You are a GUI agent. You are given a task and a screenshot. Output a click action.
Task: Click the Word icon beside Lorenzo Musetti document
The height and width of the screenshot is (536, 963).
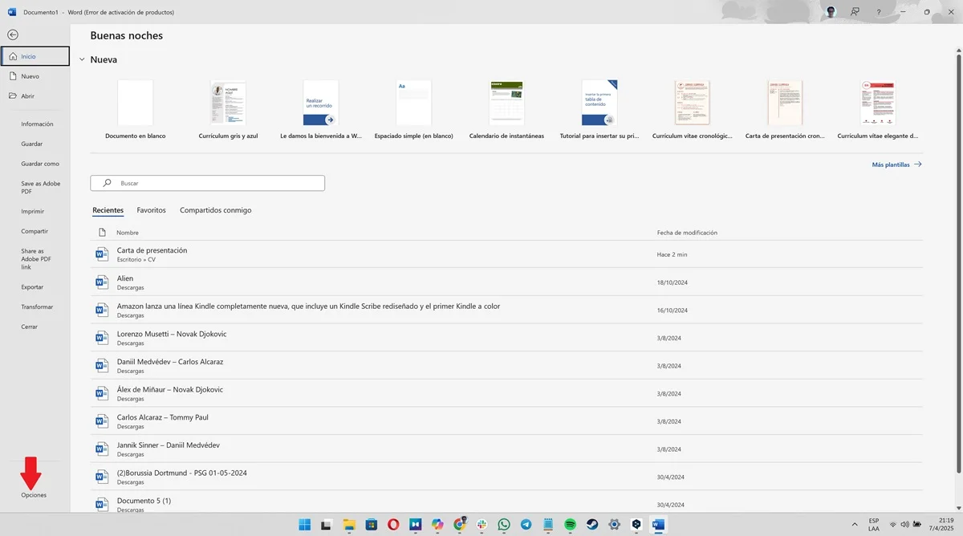coord(102,338)
